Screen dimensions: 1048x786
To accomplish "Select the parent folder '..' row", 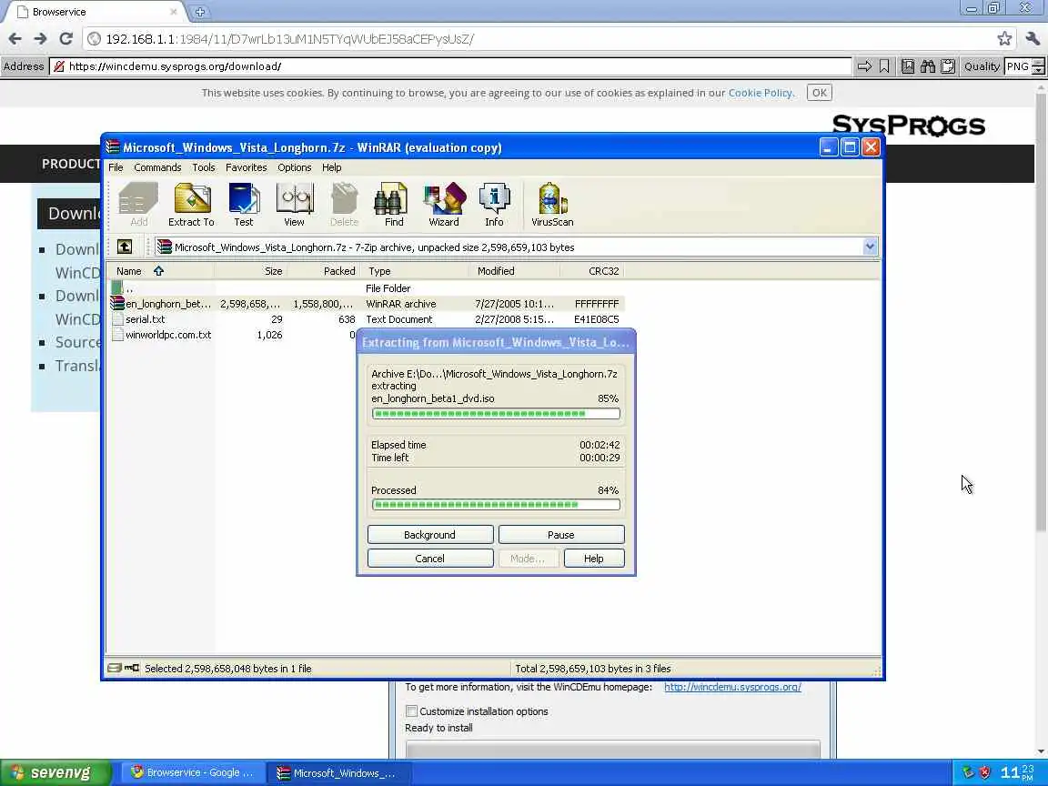I will (x=367, y=288).
